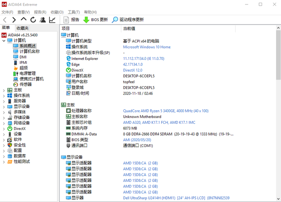Open the 帮助(H) menu

point(90,12)
